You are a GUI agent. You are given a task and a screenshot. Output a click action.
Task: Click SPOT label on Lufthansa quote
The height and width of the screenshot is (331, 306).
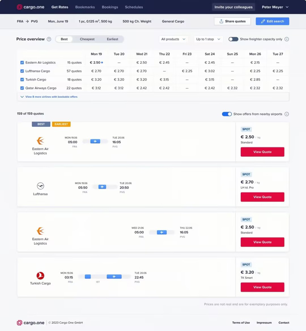246,174
